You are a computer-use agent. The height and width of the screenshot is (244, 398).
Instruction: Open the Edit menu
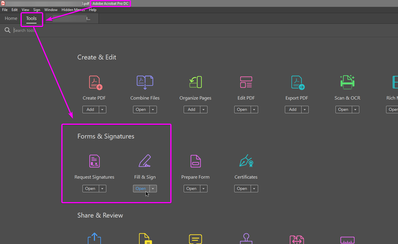tap(15, 10)
